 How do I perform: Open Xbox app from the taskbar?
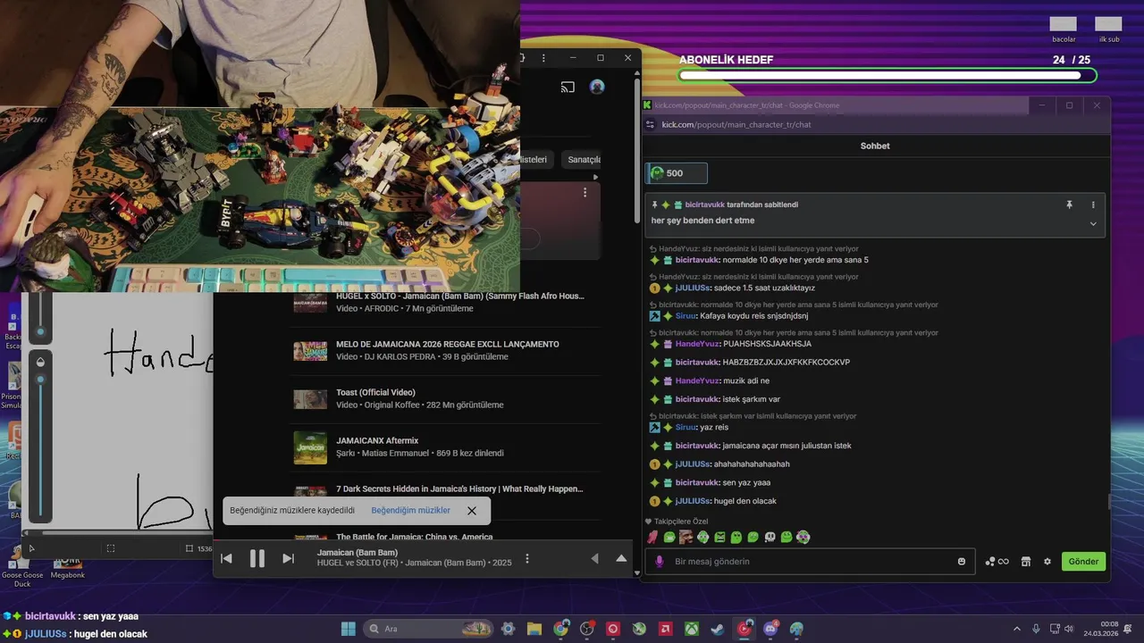(x=692, y=629)
